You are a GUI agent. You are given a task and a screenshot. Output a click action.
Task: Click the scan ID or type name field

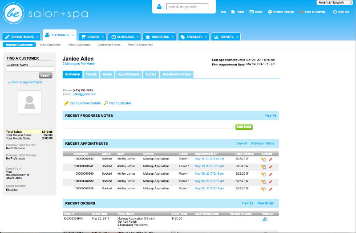[187, 7]
